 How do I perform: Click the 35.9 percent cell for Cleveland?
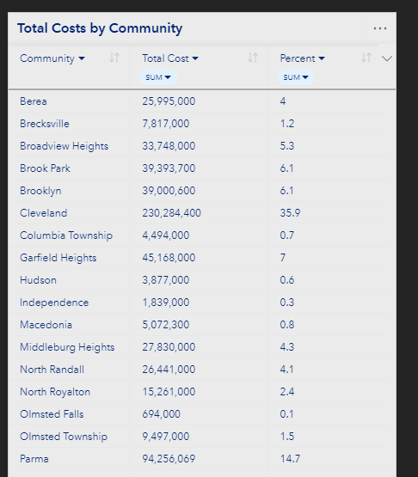pyautogui.click(x=290, y=213)
